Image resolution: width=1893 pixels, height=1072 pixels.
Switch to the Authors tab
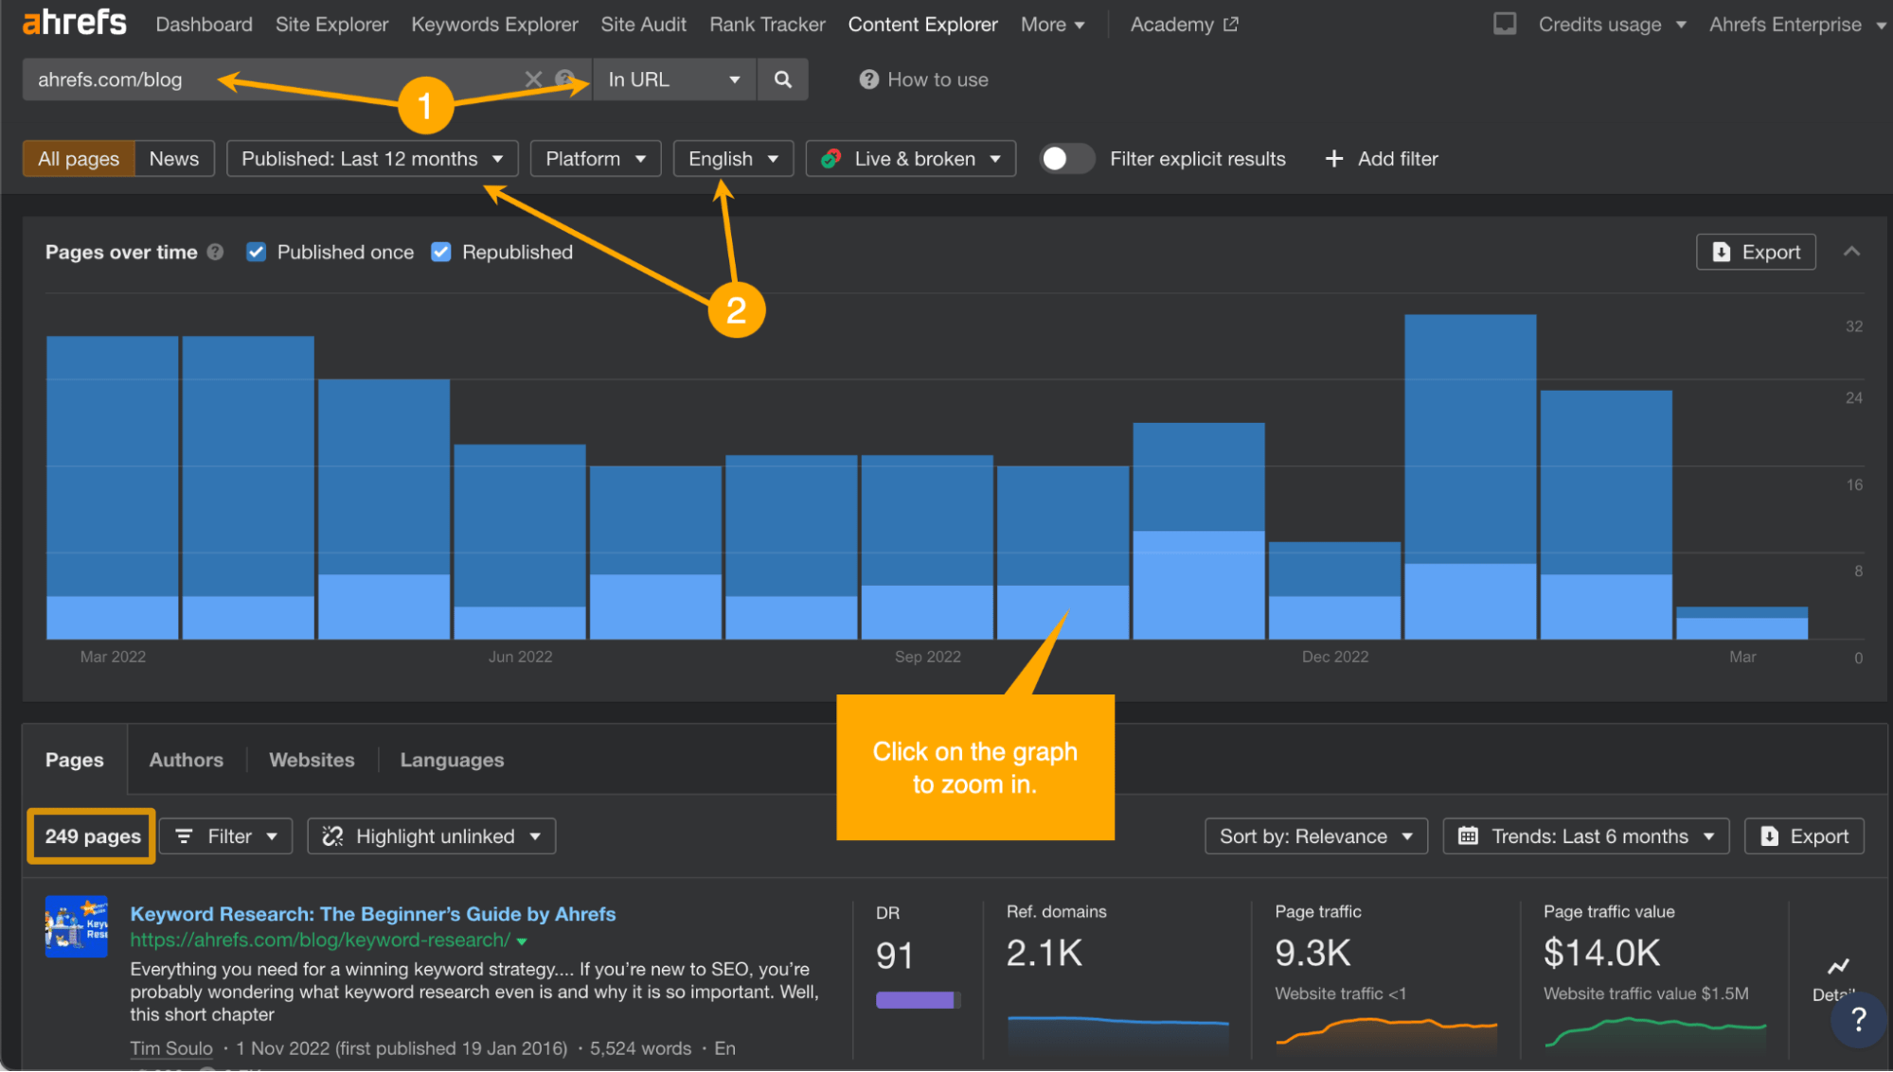click(x=186, y=760)
